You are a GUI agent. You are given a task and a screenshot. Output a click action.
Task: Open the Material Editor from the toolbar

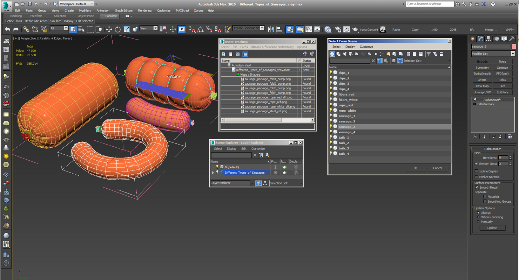[328, 29]
